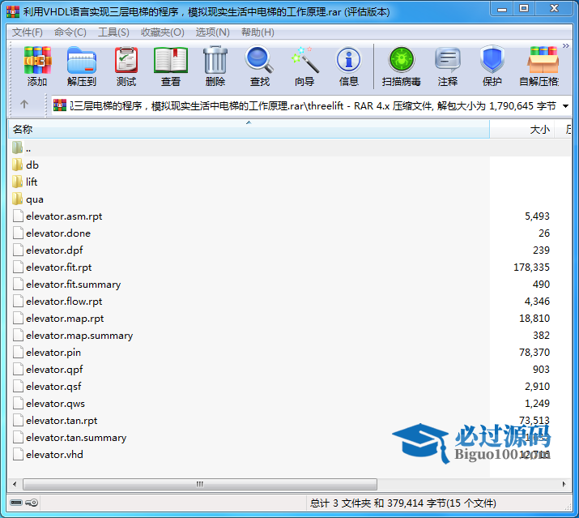
Task: Click the left arrow of the horizontal scrollbar
Action: 15,484
